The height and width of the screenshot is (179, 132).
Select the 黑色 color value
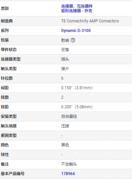pyautogui.click(x=65, y=145)
